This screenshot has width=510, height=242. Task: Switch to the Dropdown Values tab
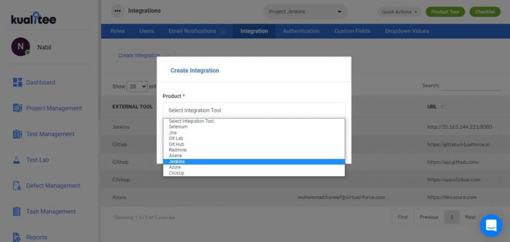(x=407, y=31)
